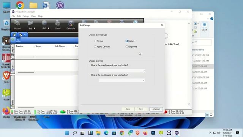Click scroll-up arrow in SAi Cloud panel
Viewport: 243px width, 137px height.
[189, 24]
